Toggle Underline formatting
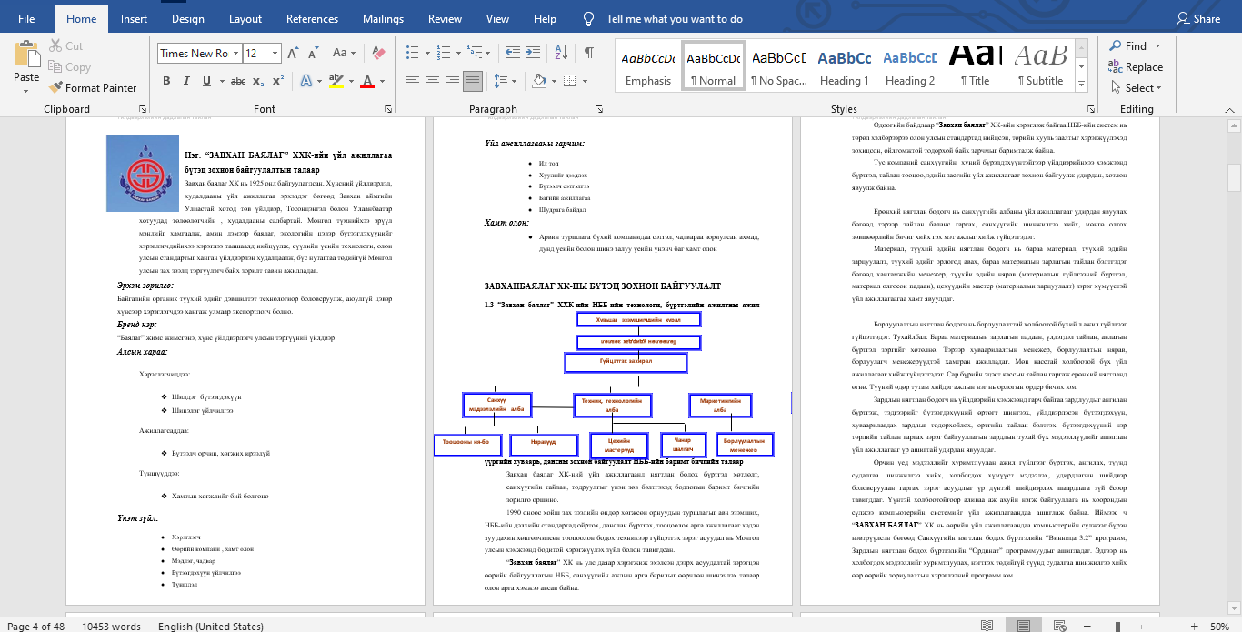This screenshot has height=632, width=1242. click(x=205, y=81)
